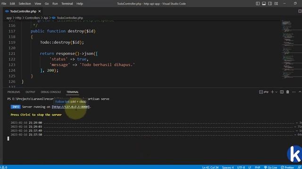This screenshot has height=169, width=302.
Task: Split the terminal
Action: pyautogui.click(x=282, y=92)
